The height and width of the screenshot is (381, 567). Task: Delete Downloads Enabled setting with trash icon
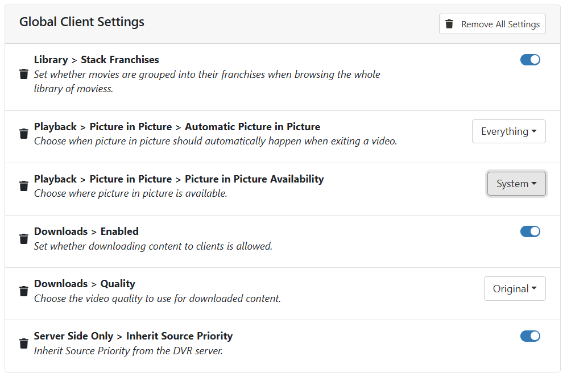click(x=23, y=238)
